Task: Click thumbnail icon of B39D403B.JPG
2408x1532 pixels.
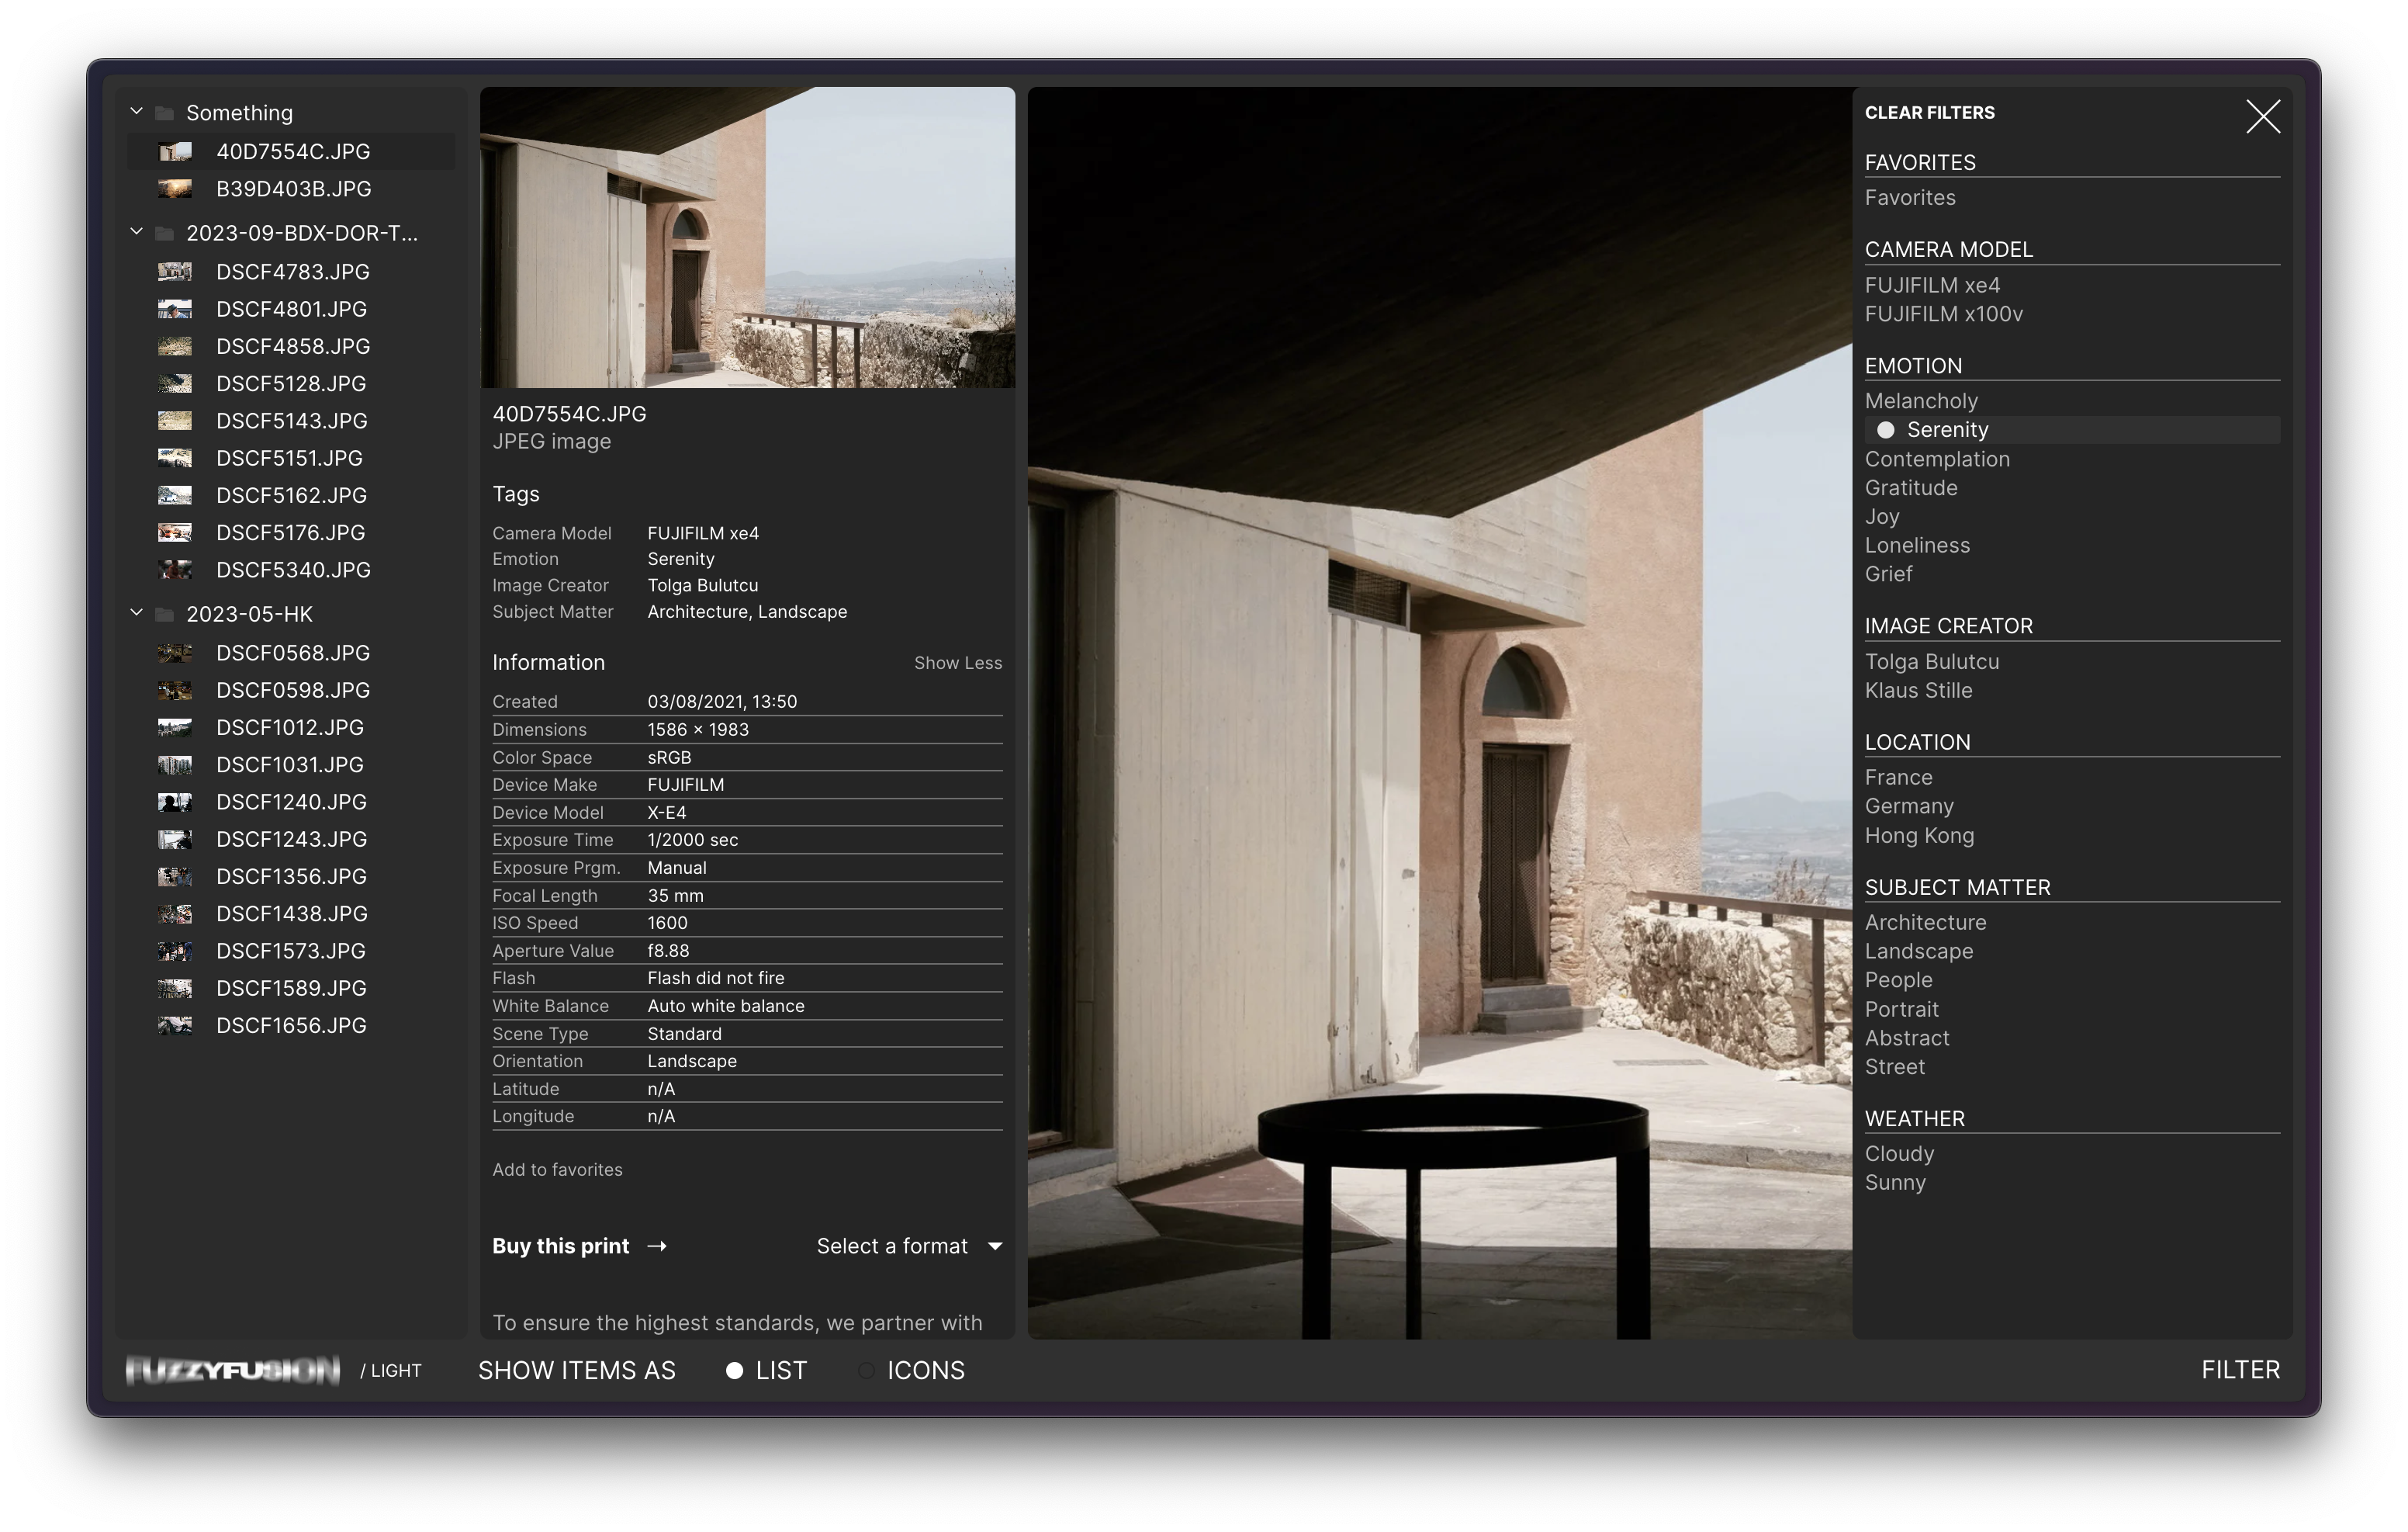Action: point(175,189)
